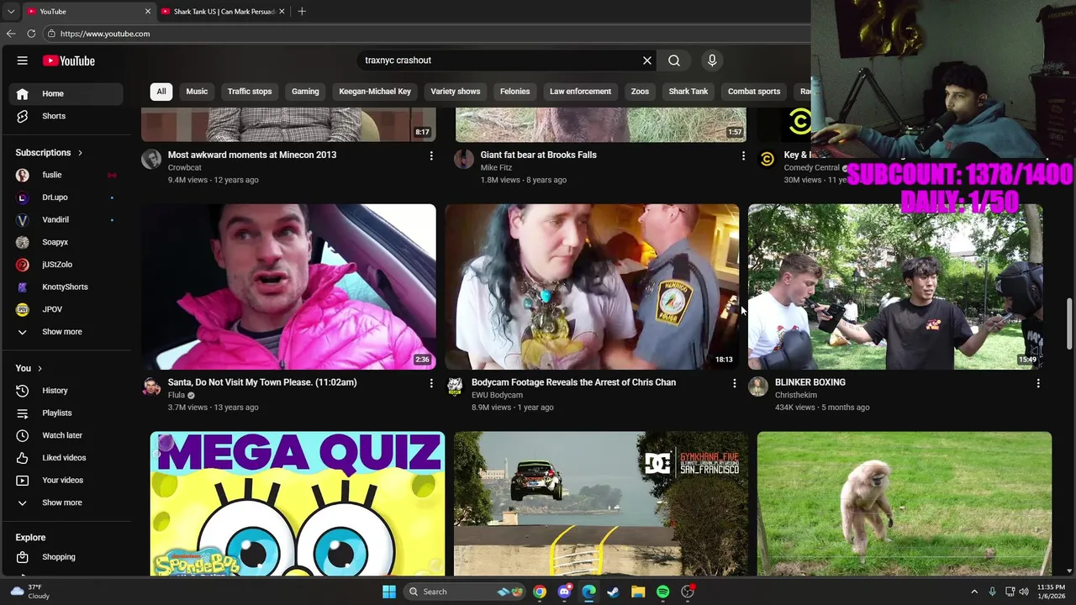The width and height of the screenshot is (1076, 605).
Task: Open options menu for BLINKER BOXING video
Action: pos(1038,383)
